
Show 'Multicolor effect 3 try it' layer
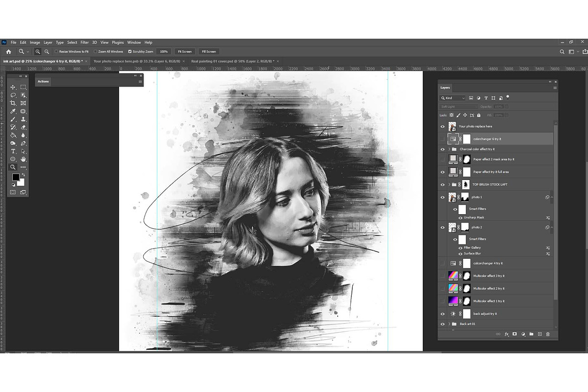click(442, 276)
